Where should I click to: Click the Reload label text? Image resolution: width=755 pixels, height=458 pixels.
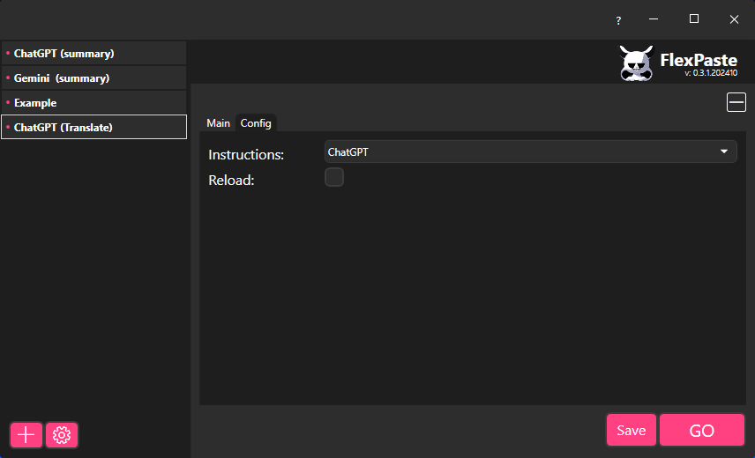pyautogui.click(x=231, y=180)
